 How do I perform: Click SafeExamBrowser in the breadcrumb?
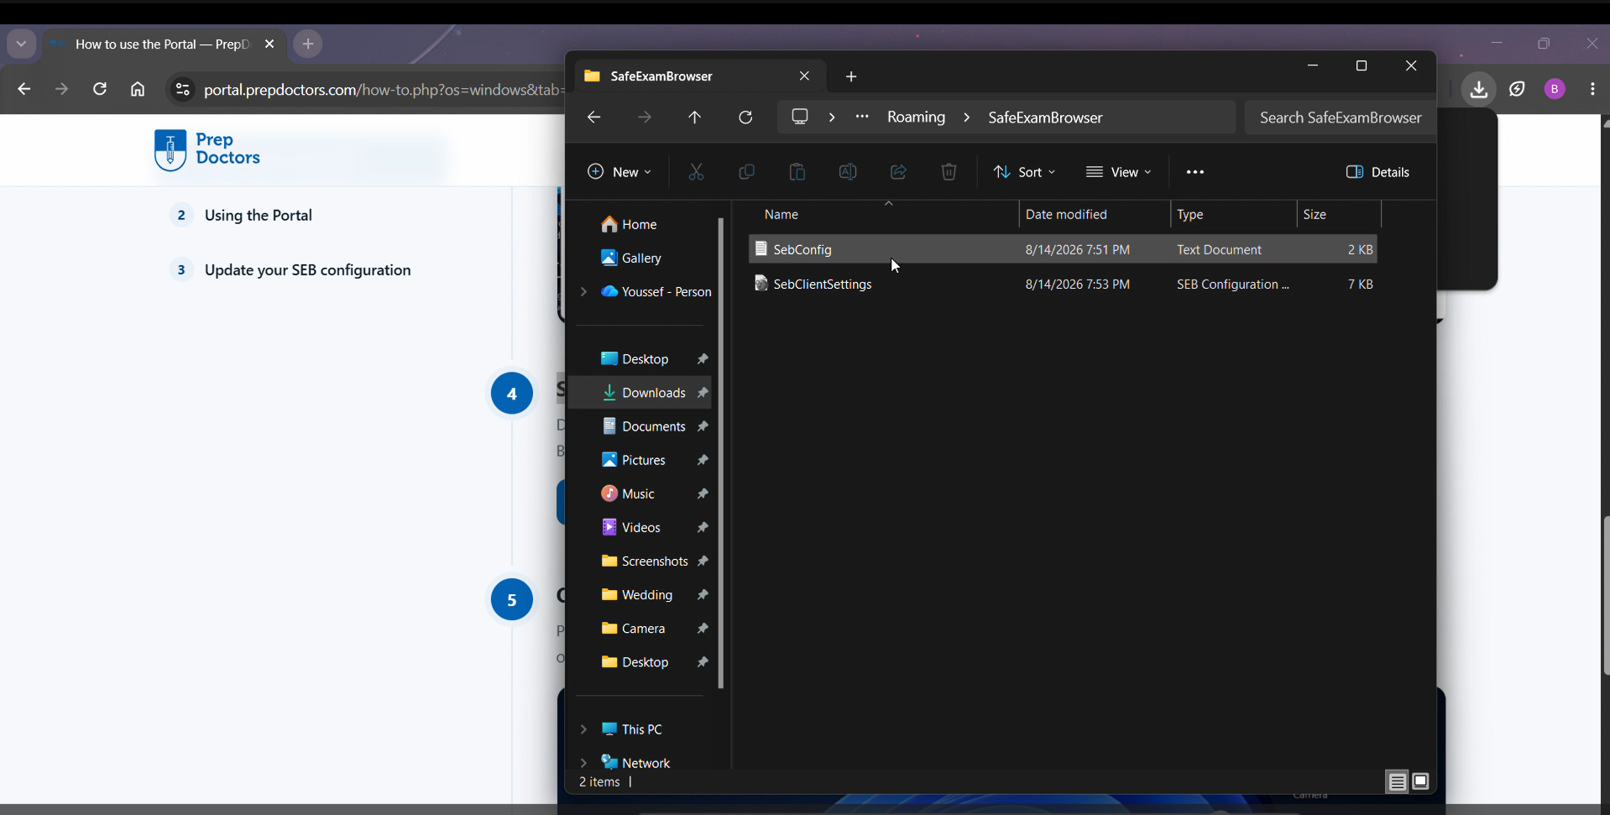coord(1045,118)
